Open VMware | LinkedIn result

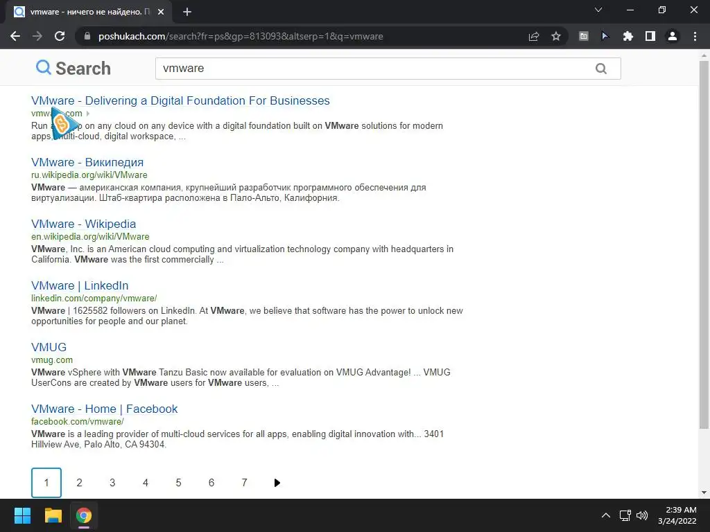(80, 285)
